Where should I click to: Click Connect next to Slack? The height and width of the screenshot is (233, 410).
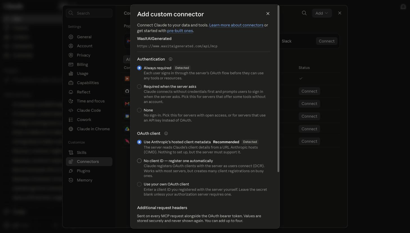click(327, 41)
